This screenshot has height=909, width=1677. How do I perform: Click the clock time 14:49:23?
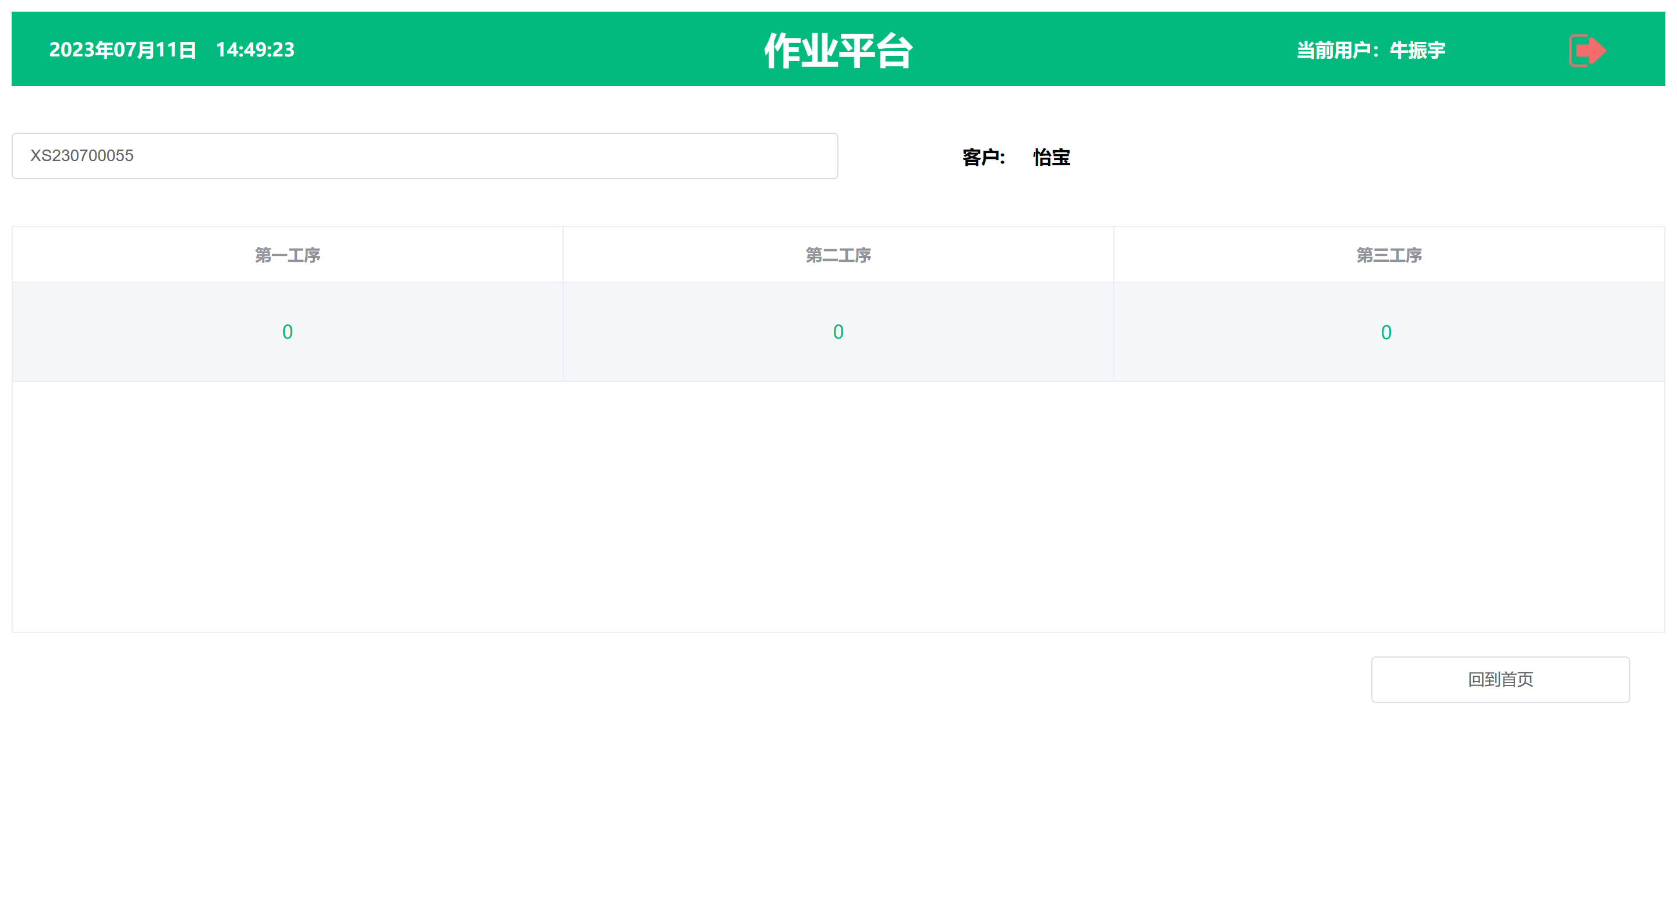coord(254,50)
